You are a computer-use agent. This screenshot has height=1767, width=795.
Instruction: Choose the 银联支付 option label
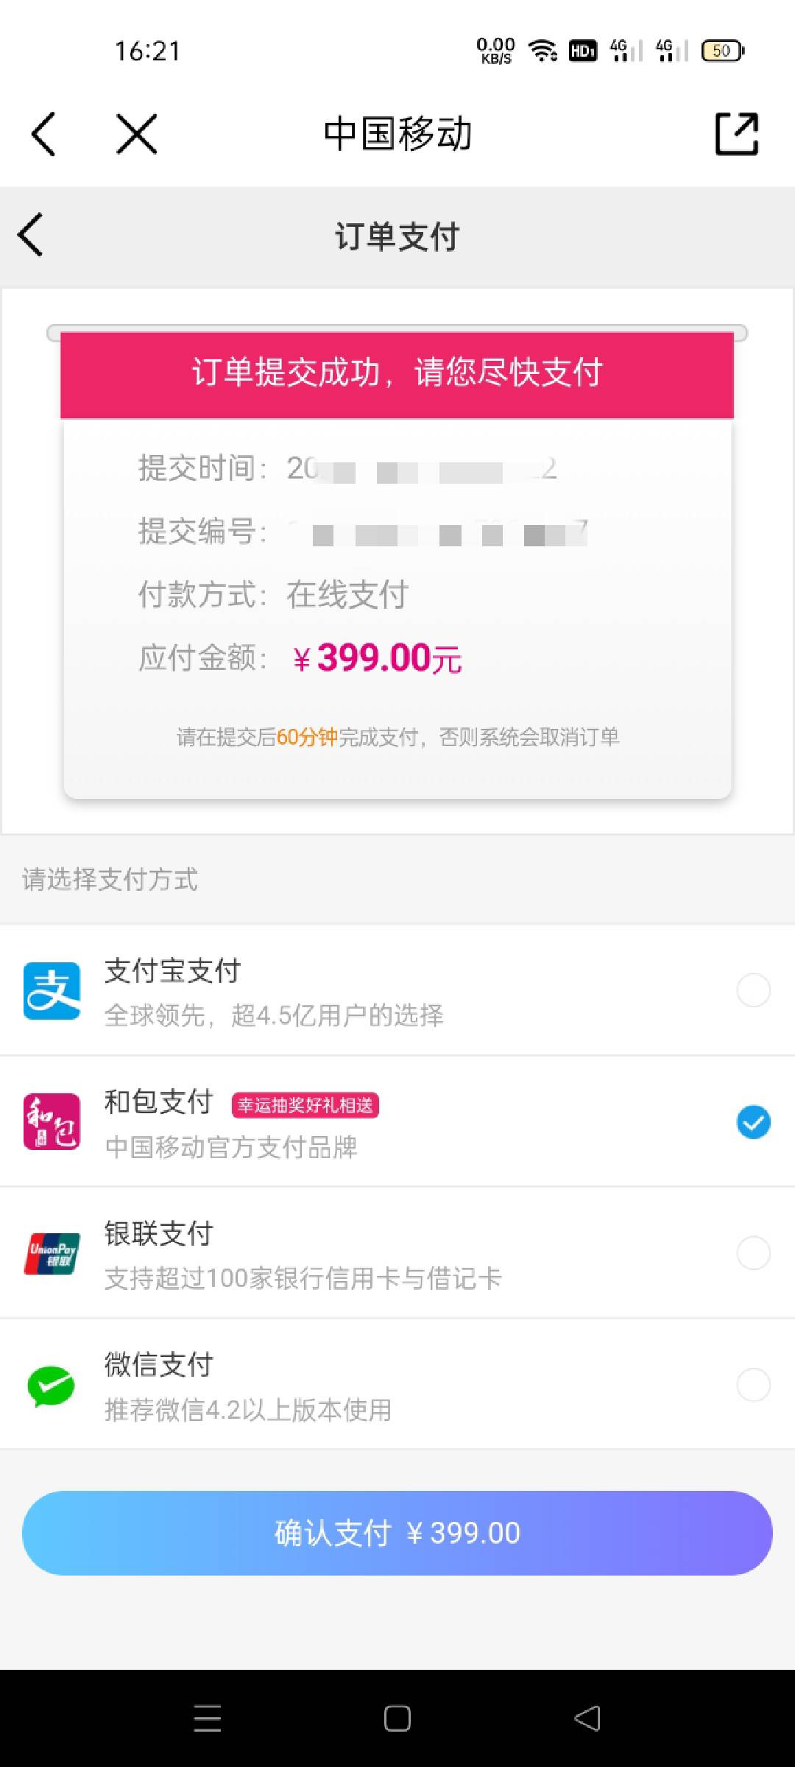click(159, 1233)
